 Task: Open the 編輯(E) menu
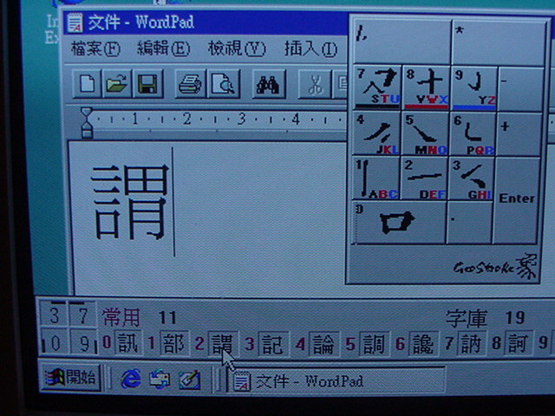coord(163,49)
